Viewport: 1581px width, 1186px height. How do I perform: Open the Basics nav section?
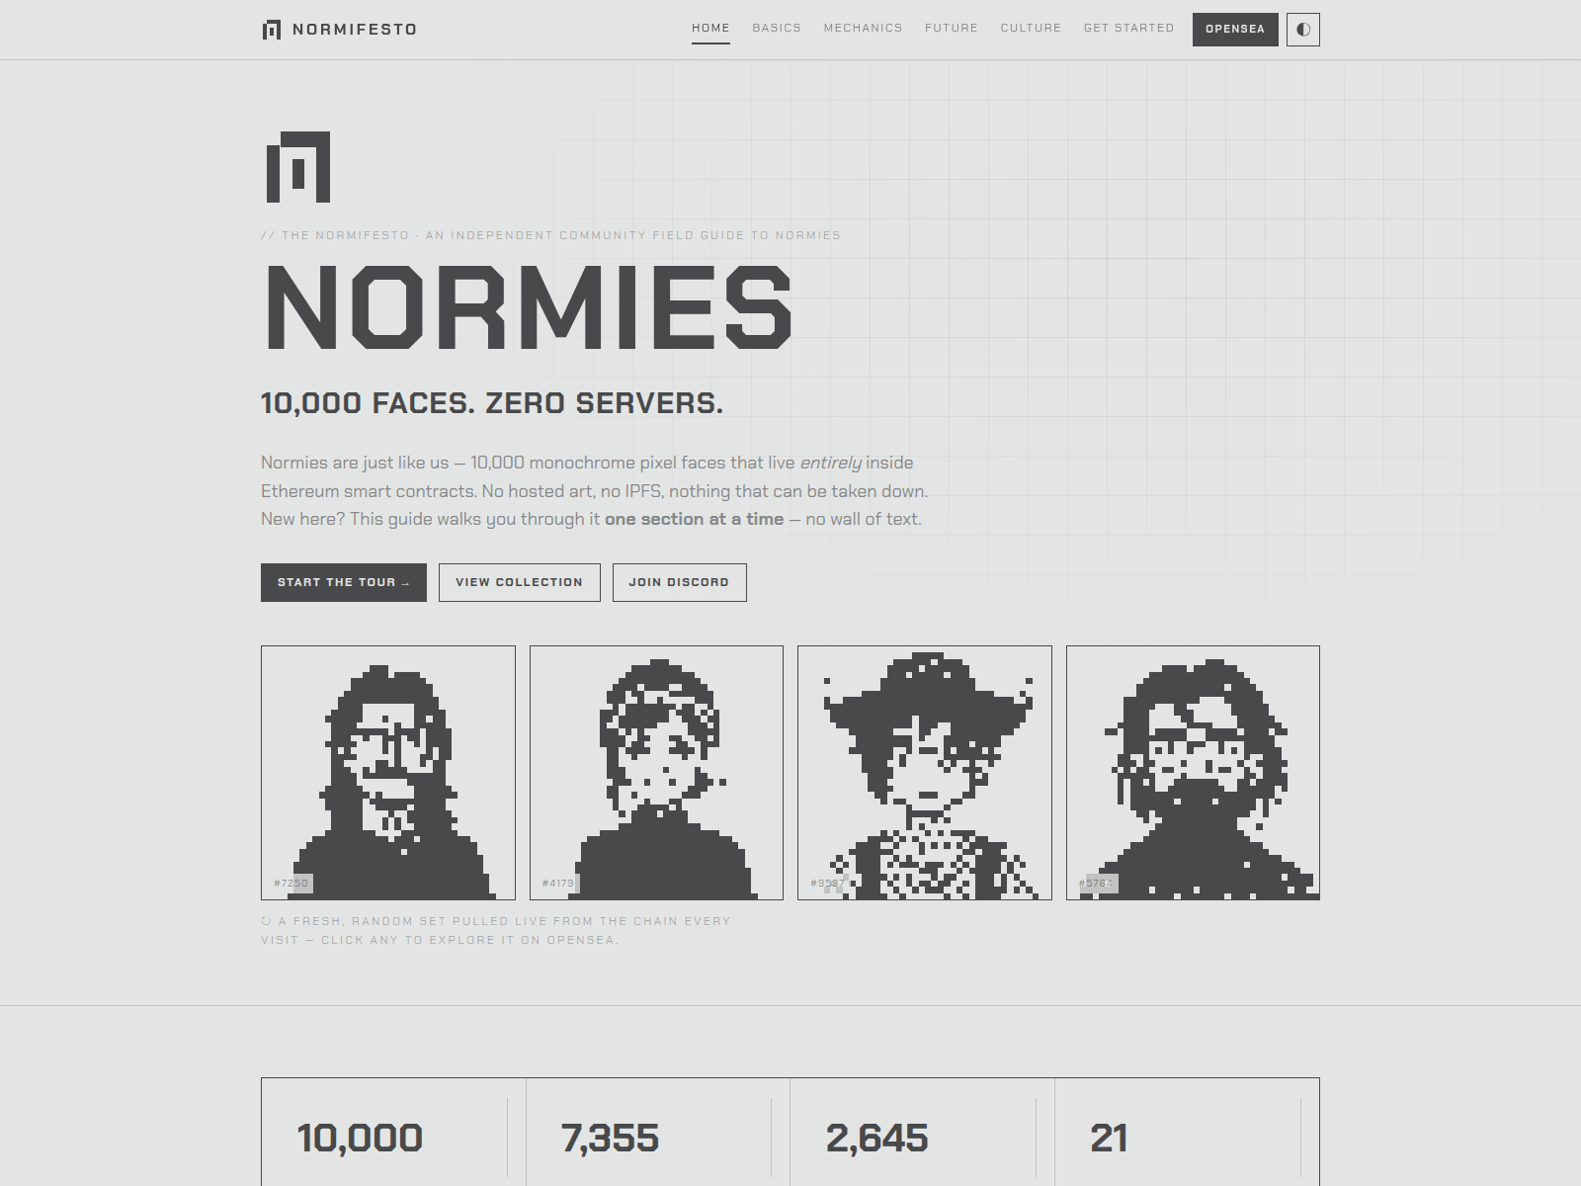click(777, 29)
